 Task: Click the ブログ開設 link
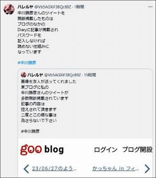click(x=137, y=150)
